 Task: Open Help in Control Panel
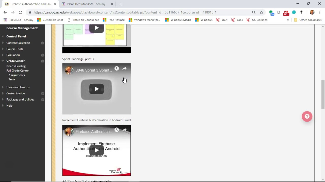9,106
